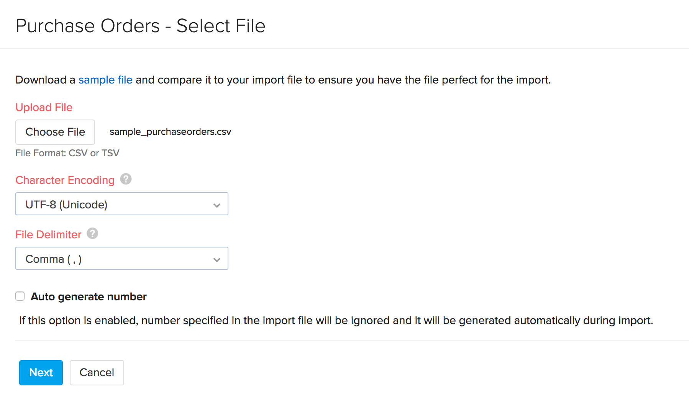
Task: Open the sample file link
Action: tap(105, 80)
